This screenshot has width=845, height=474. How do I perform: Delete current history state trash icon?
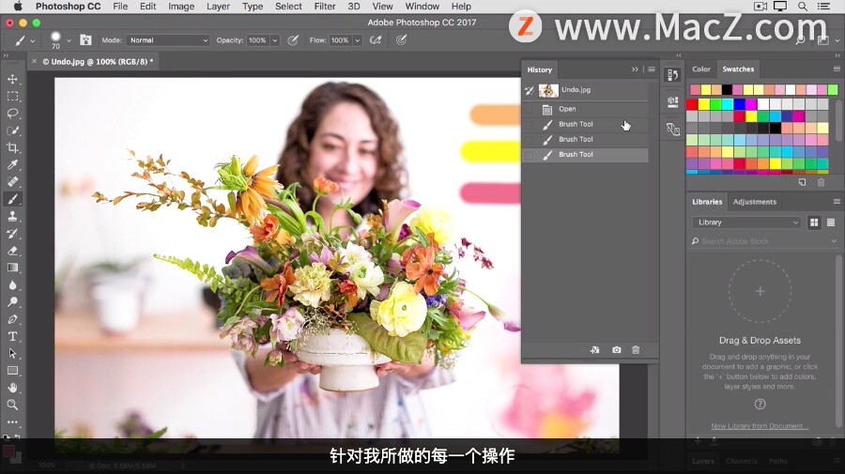[636, 349]
